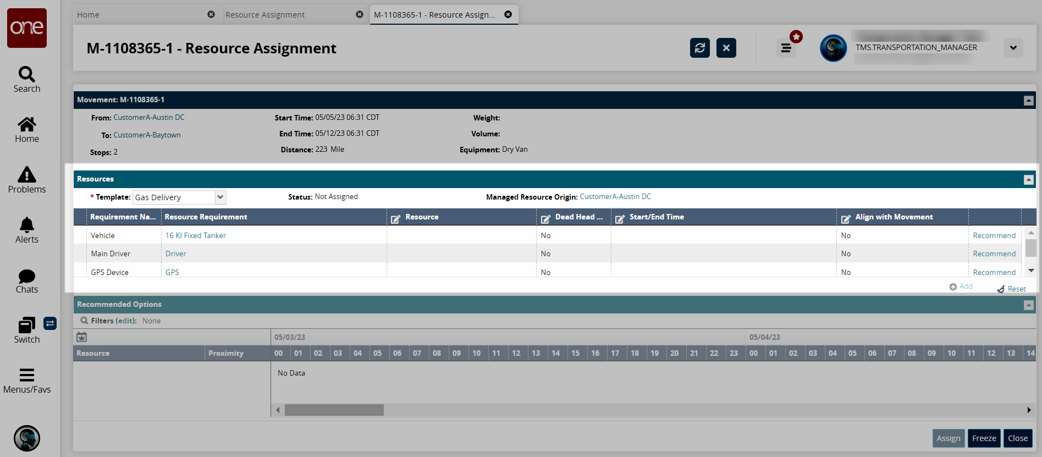Open the Driver requirement link
The height and width of the screenshot is (457, 1042).
tap(176, 254)
